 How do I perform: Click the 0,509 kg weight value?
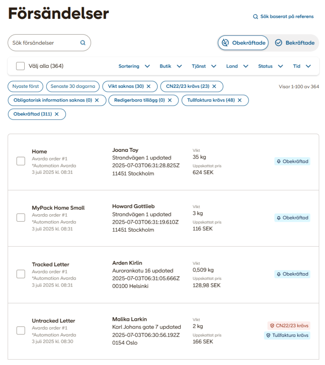[203, 270]
